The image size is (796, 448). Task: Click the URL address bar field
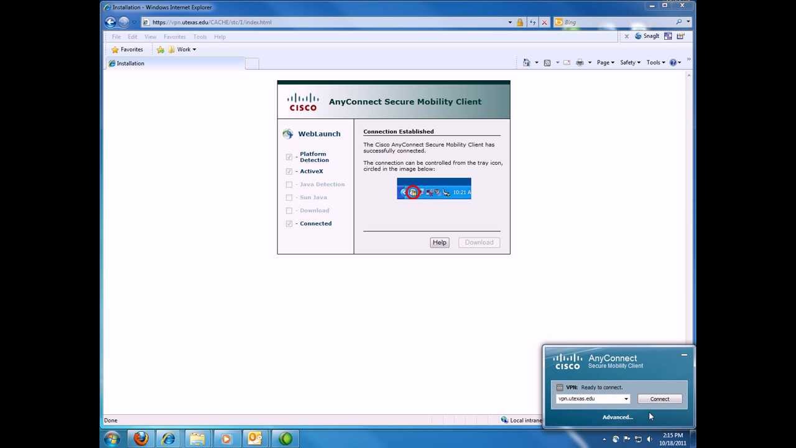point(323,22)
